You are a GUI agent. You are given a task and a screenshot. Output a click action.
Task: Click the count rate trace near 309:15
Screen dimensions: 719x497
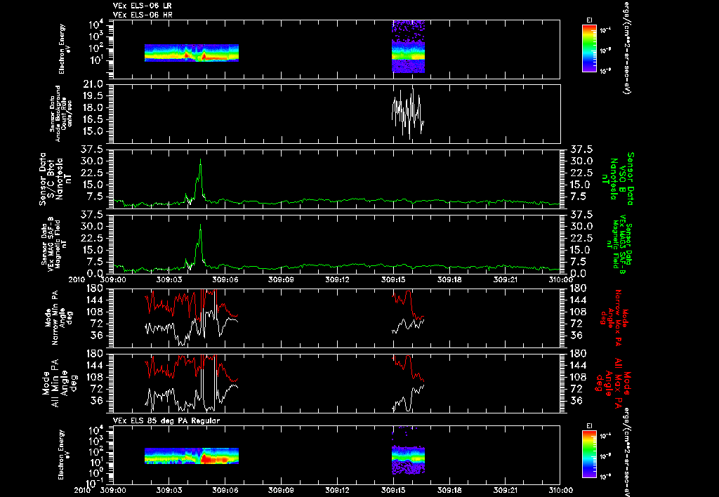408,113
